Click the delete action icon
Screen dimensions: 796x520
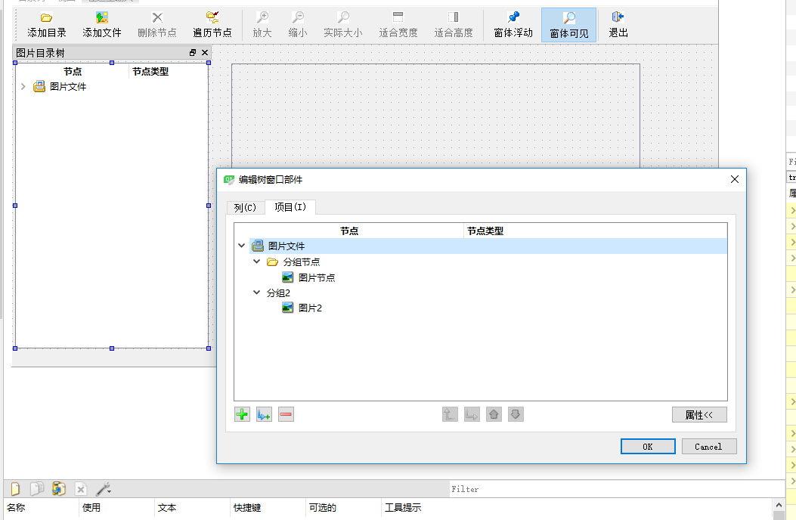[x=80, y=488]
